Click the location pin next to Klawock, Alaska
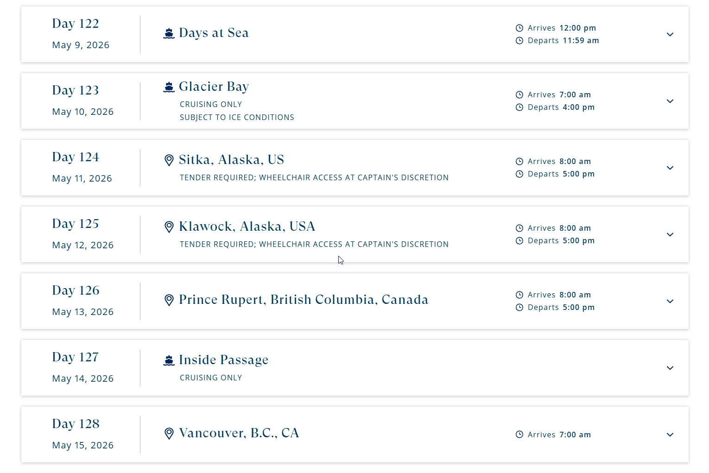This screenshot has width=709, height=473. (x=169, y=227)
